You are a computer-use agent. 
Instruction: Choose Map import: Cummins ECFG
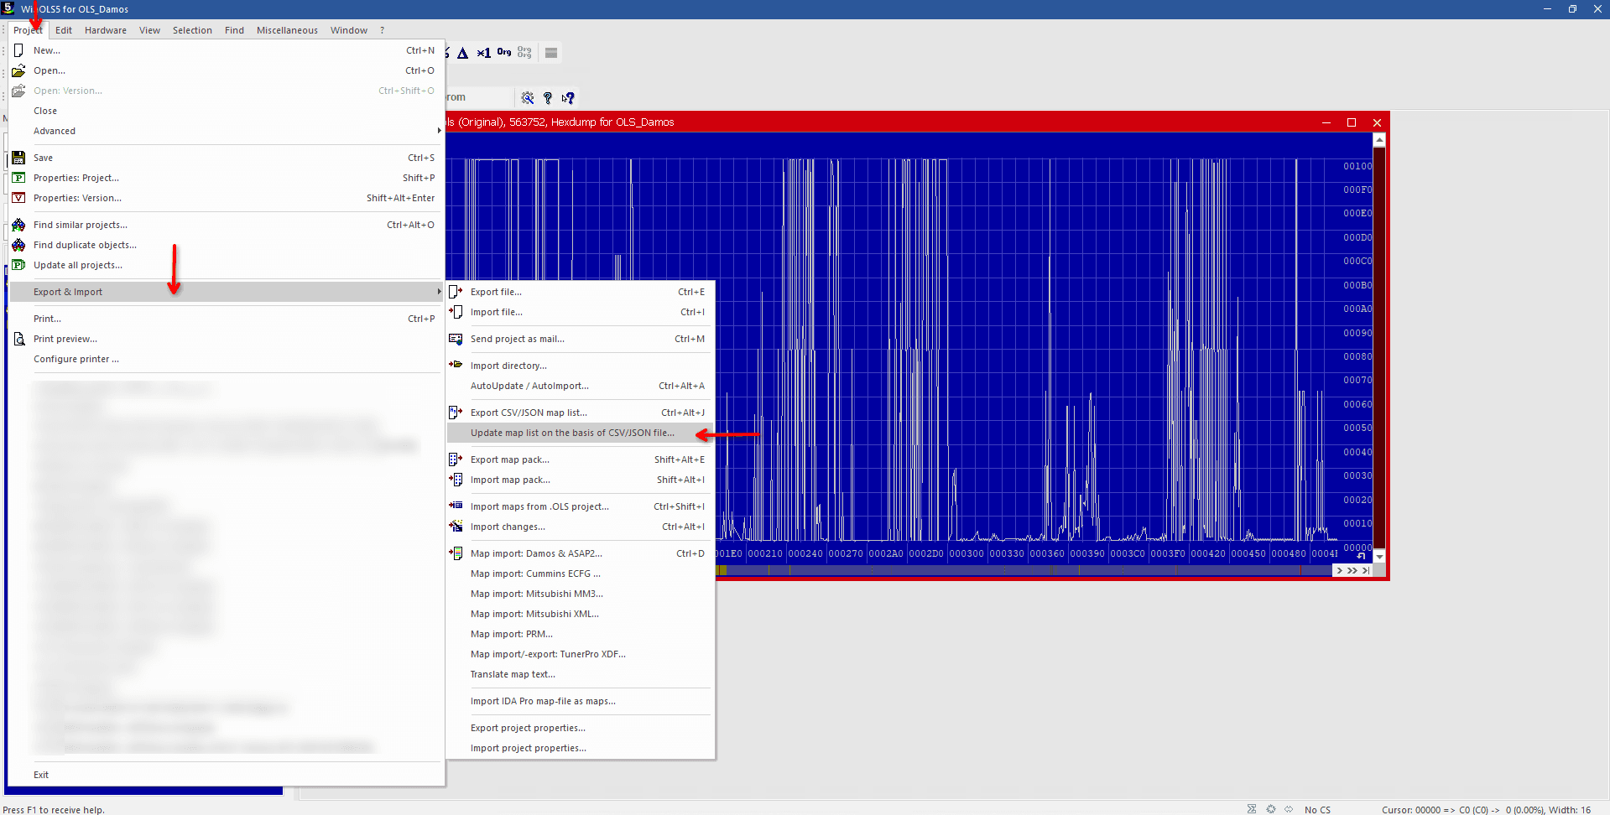coord(580,574)
